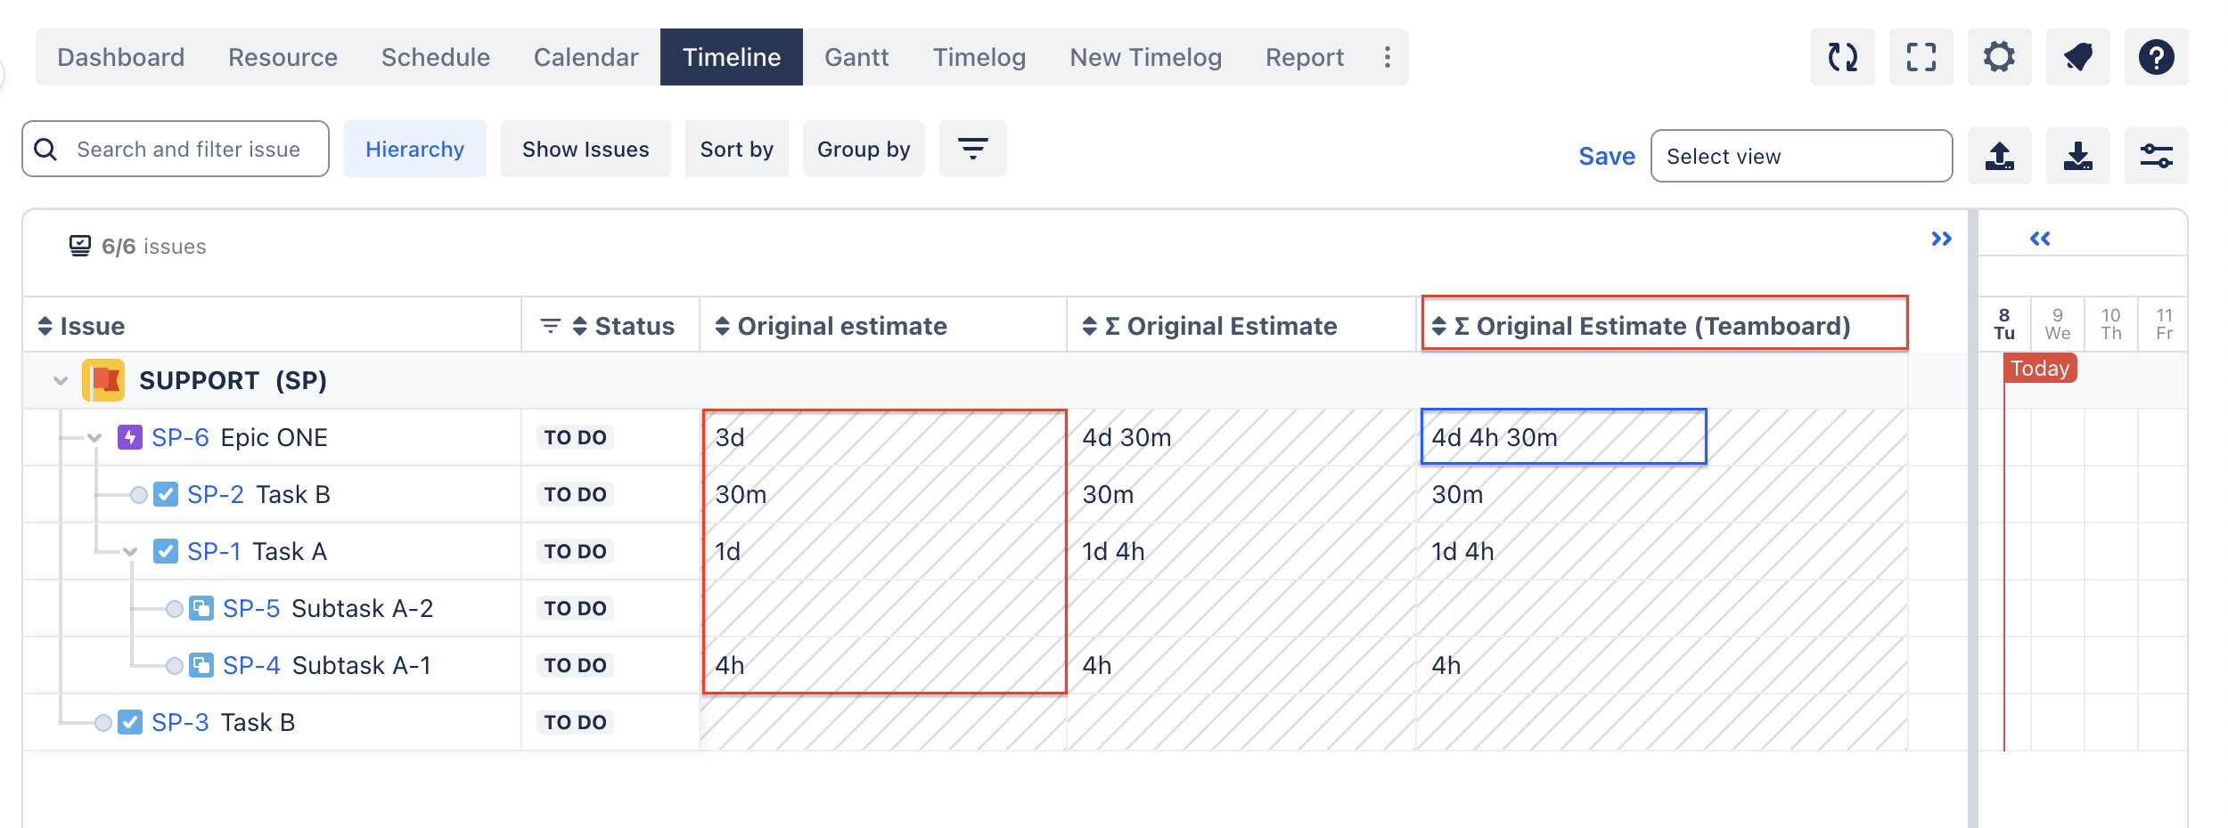
Task: Click the upload export icon
Action: tap(1999, 156)
